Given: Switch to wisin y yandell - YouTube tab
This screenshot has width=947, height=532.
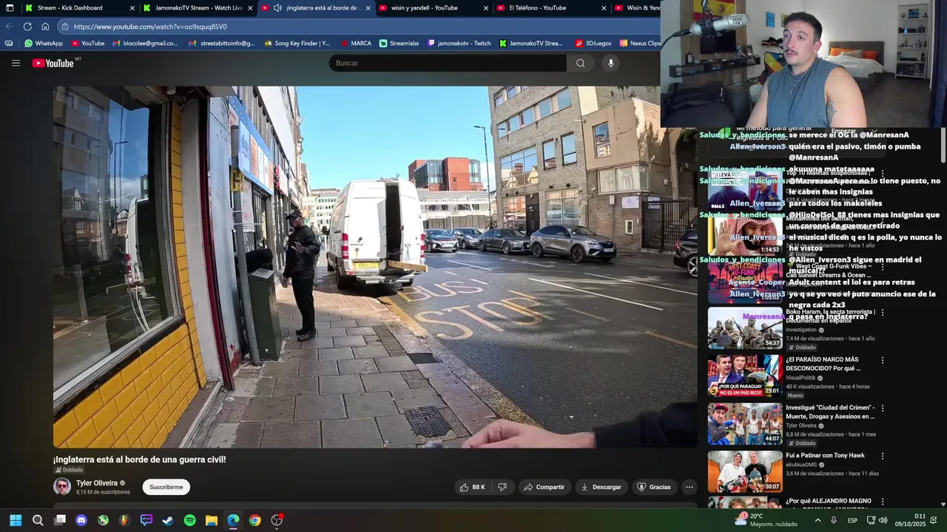Looking at the screenshot, I should point(434,8).
